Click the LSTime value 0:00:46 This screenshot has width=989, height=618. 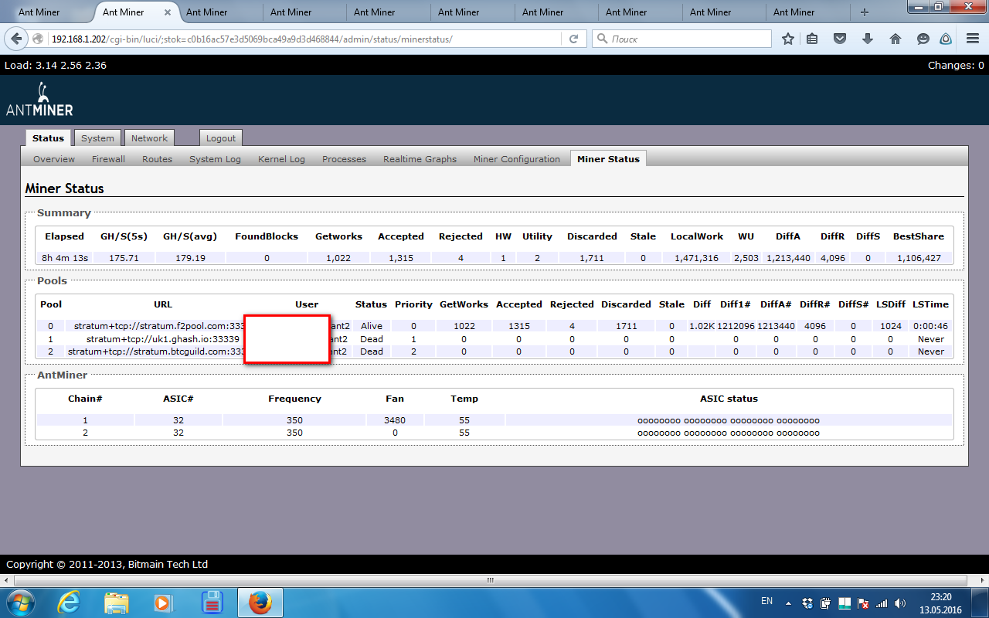930,326
